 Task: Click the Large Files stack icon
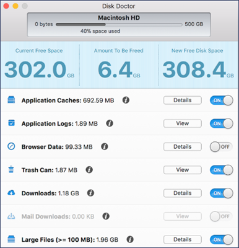click(x=11, y=239)
